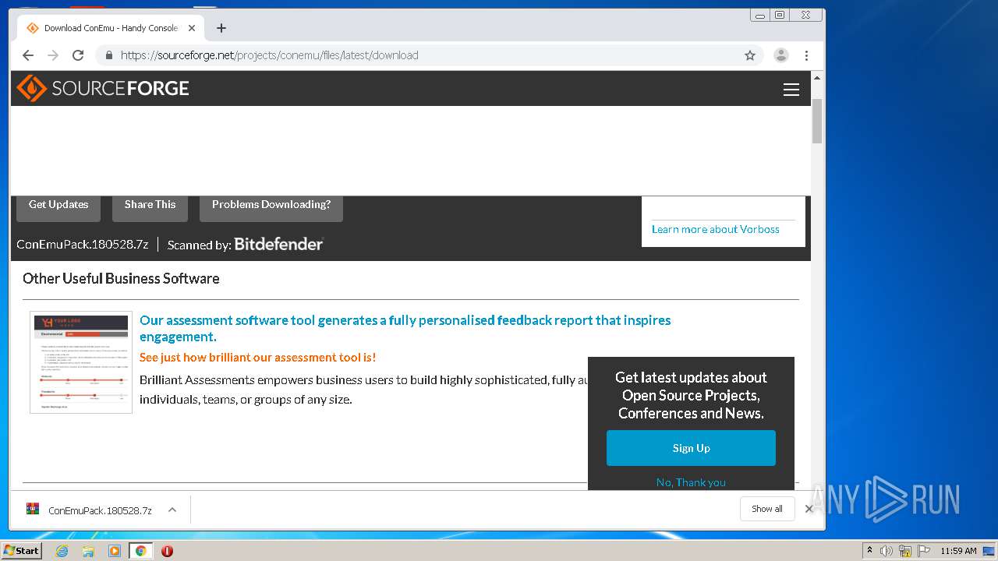Click the red security taskbar icon
Viewport: 998px width, 561px height.
167,551
